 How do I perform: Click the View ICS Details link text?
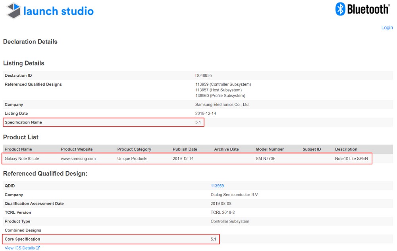(20, 248)
